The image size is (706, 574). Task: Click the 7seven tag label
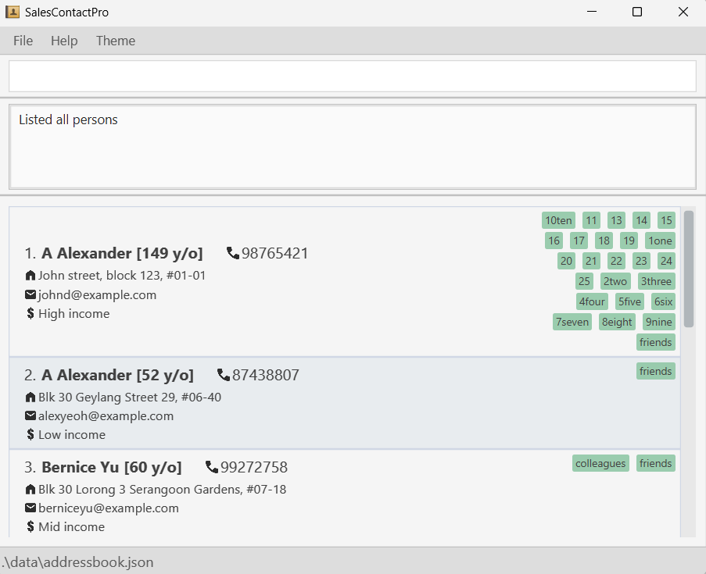coord(572,322)
